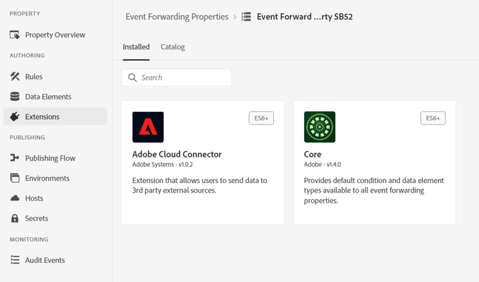Screen dimensions: 479x282
Task: Focus the extensions Search field
Action: click(176, 78)
